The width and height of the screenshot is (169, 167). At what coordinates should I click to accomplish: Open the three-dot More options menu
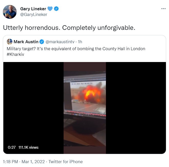pos(163,9)
